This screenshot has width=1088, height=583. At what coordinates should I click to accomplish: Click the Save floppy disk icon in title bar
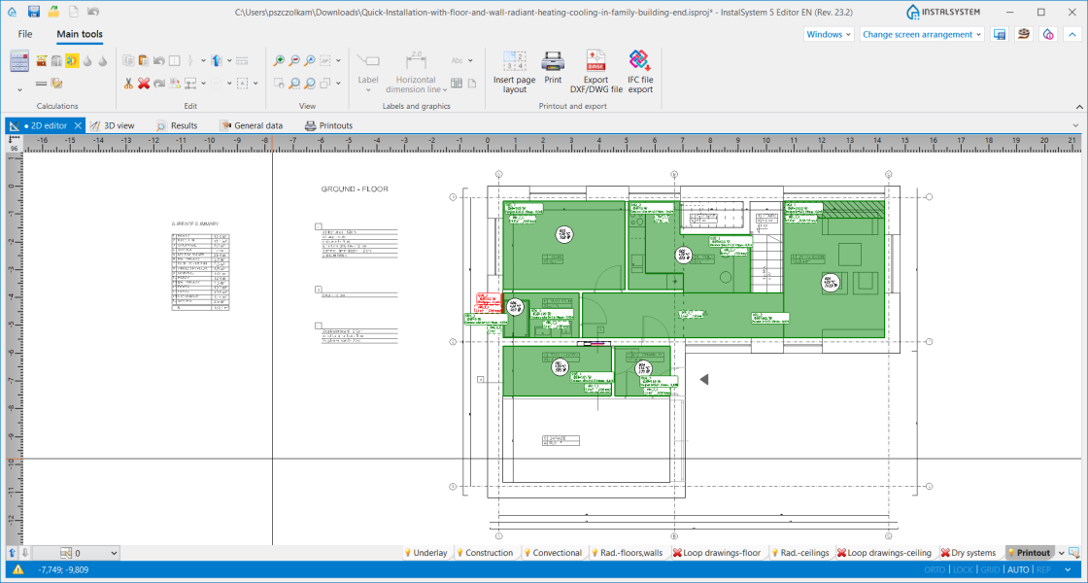34,12
